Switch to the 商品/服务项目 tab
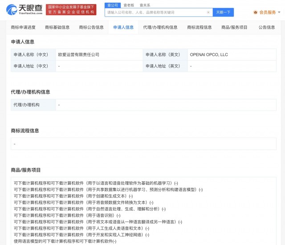 coord(234,28)
